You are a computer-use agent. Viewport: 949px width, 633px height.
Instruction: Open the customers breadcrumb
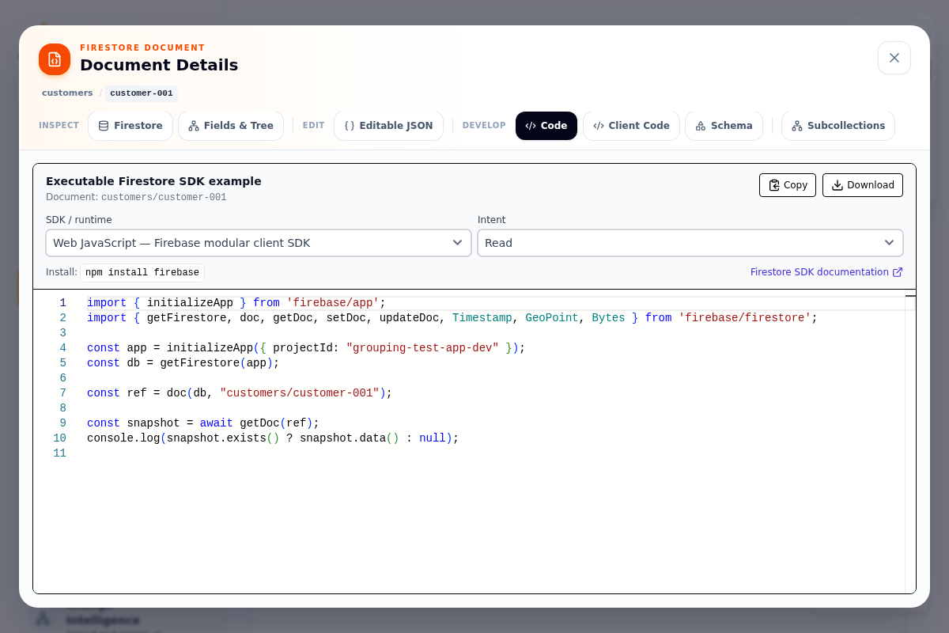(x=67, y=93)
